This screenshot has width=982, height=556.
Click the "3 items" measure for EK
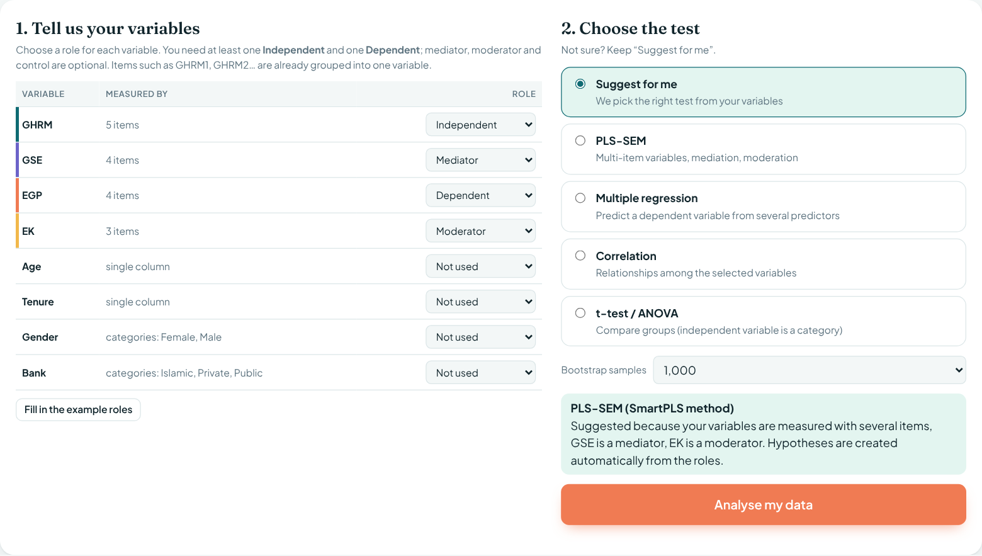122,231
